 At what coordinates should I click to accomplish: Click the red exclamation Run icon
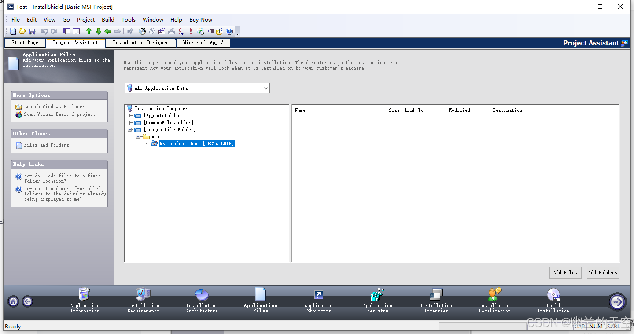(x=191, y=31)
